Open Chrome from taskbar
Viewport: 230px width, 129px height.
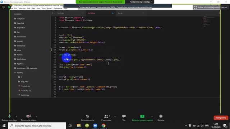[x=103, y=126]
